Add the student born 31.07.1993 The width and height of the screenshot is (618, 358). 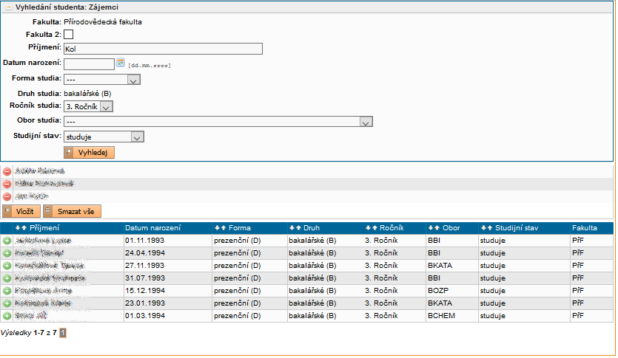click(7, 278)
